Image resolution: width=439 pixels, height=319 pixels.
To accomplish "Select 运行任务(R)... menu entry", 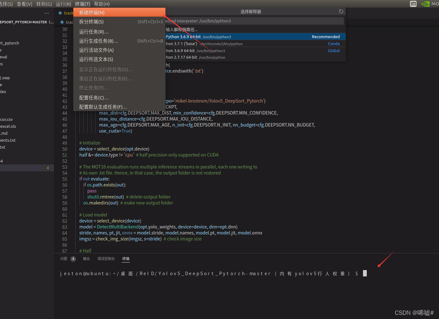I will click(119, 32).
